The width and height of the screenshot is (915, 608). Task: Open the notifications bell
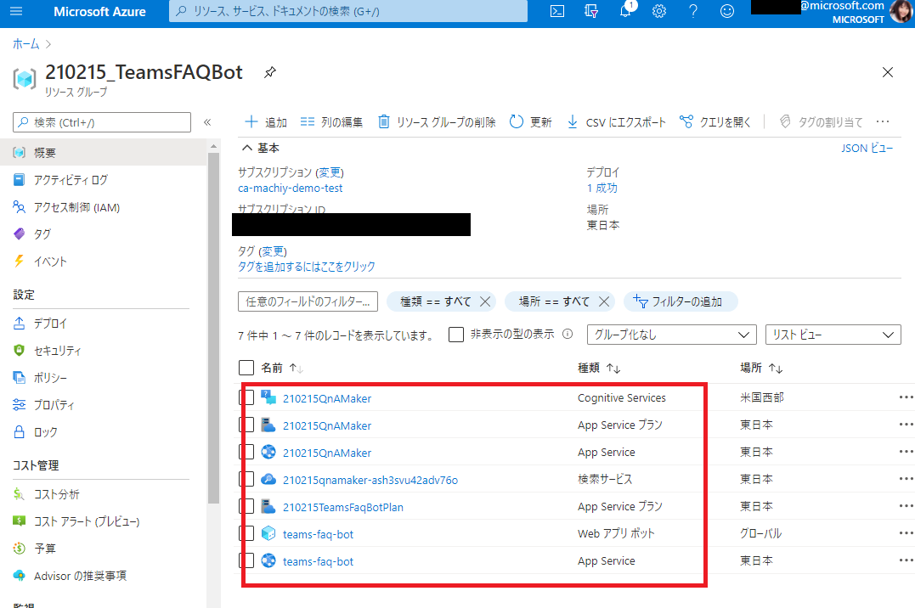pos(625,12)
